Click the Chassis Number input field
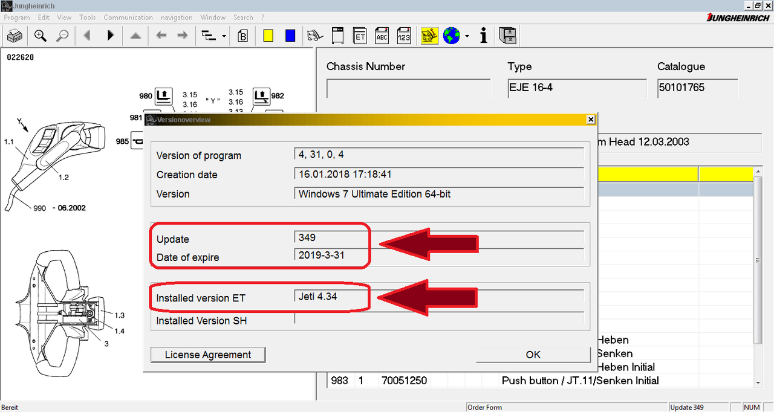The image size is (774, 412). tap(408, 89)
